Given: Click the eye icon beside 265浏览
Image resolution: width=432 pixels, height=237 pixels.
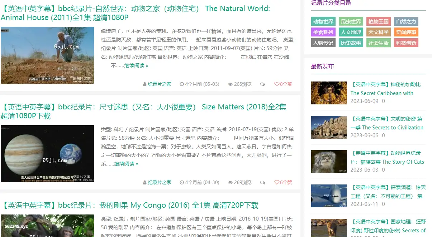Looking at the screenshot, I should [230, 84].
